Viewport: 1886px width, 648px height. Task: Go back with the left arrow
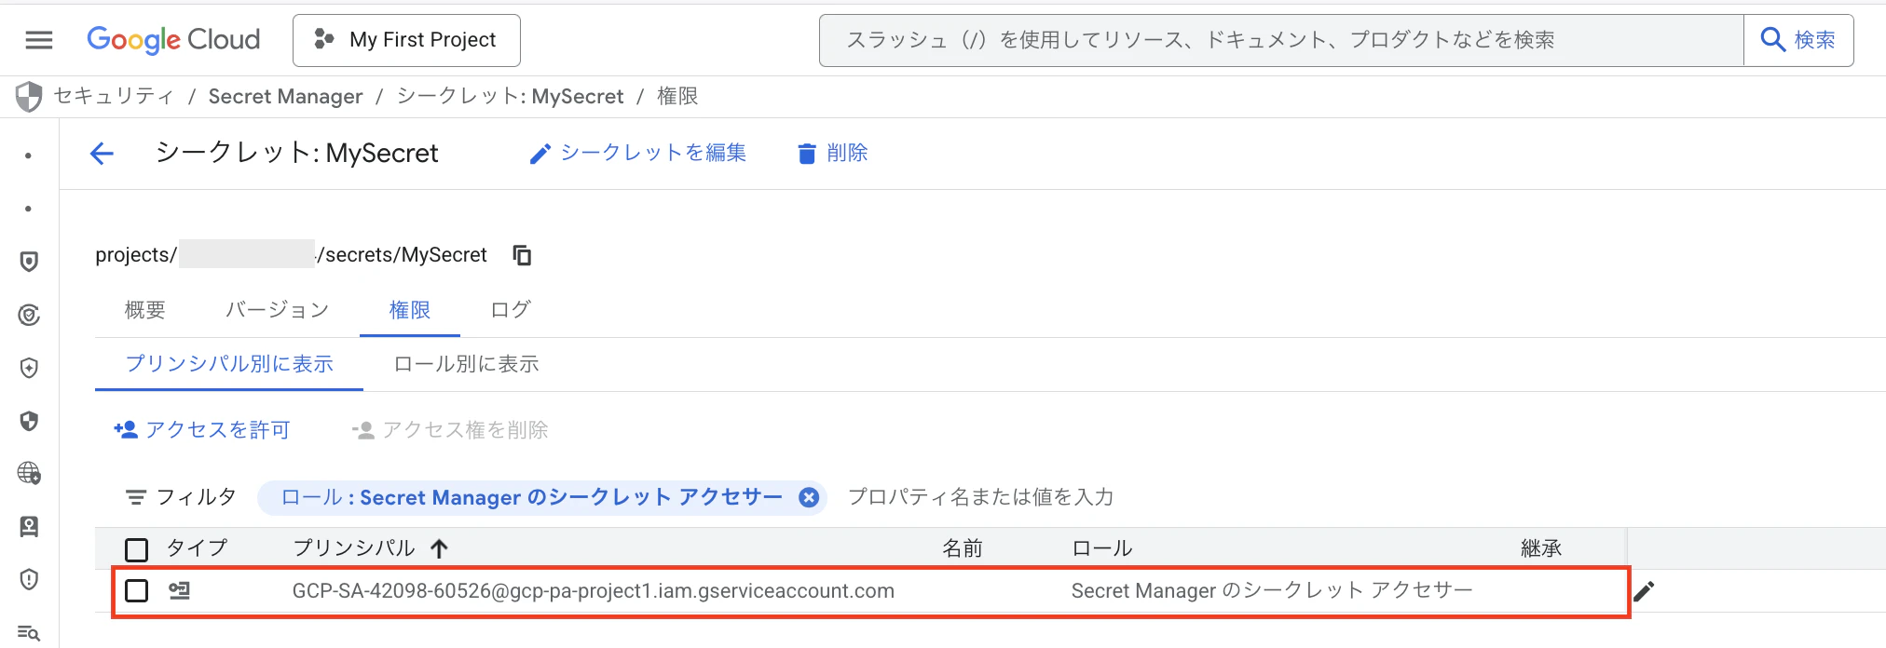(102, 154)
